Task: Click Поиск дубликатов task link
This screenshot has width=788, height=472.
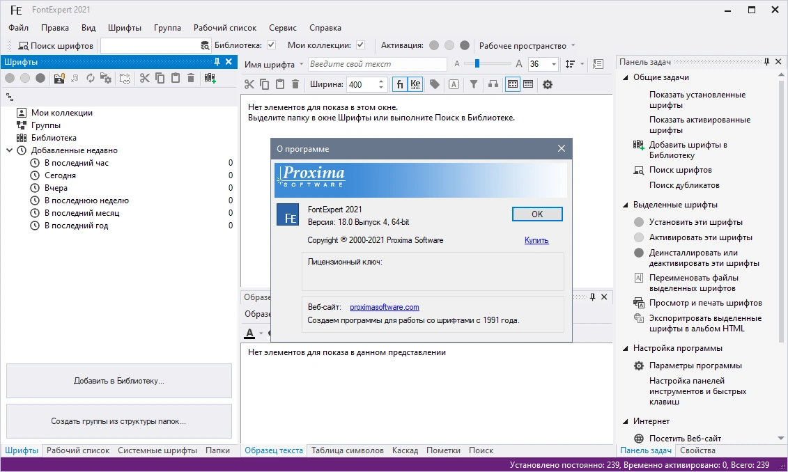Action: [x=684, y=184]
